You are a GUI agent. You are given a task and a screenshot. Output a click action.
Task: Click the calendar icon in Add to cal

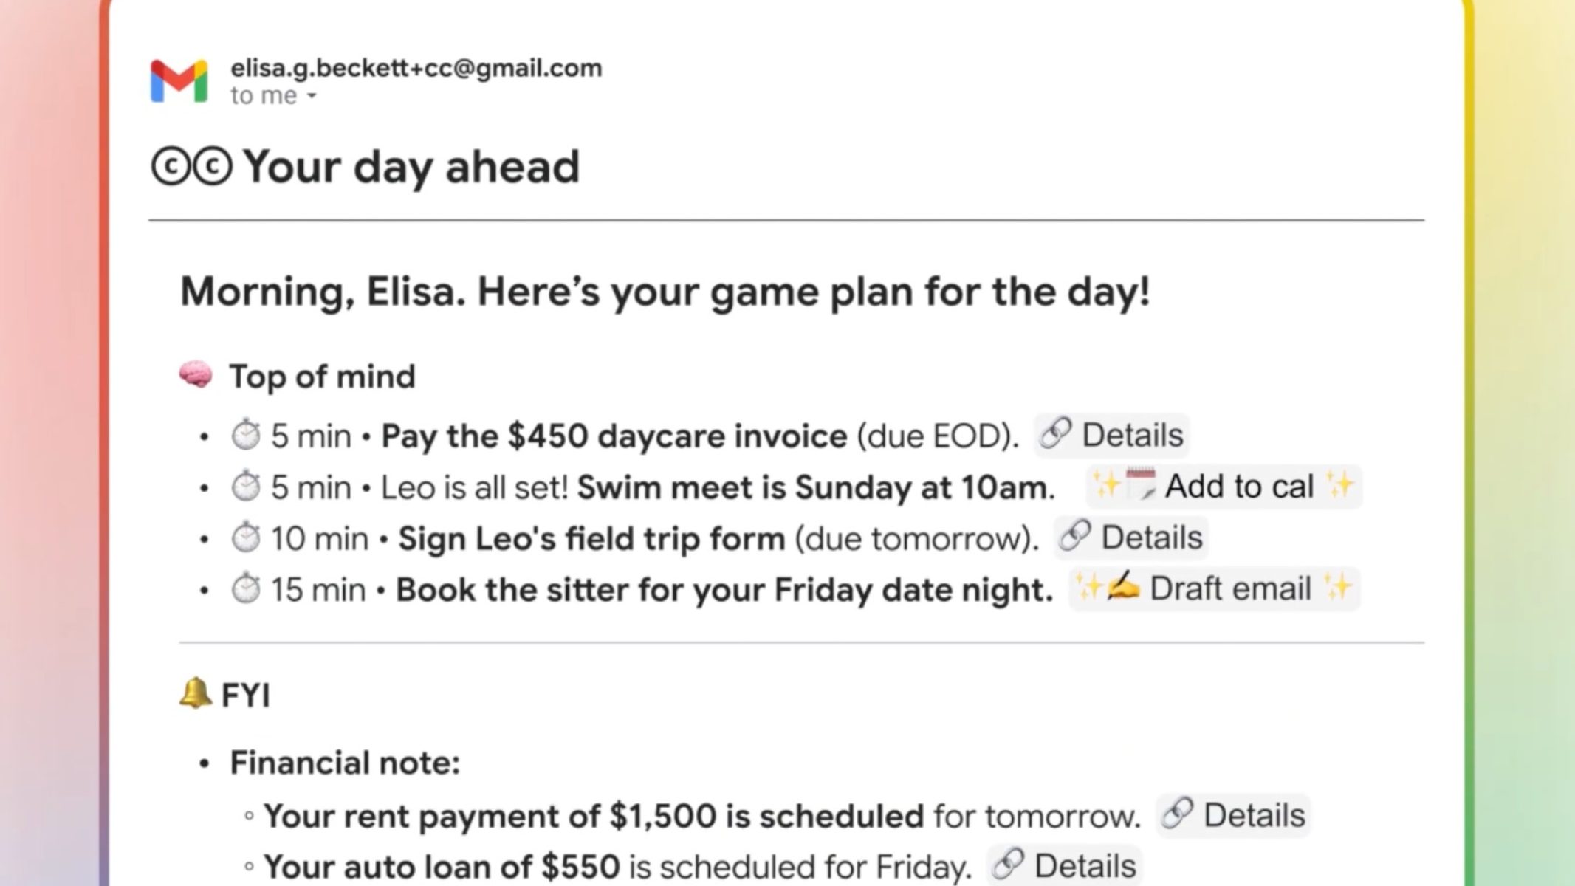coord(1139,485)
